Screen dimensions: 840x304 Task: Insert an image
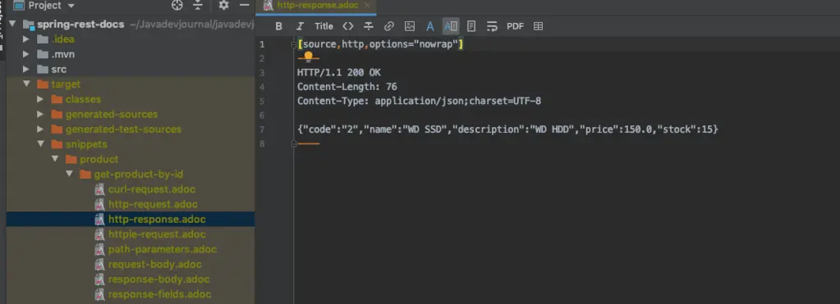click(409, 26)
